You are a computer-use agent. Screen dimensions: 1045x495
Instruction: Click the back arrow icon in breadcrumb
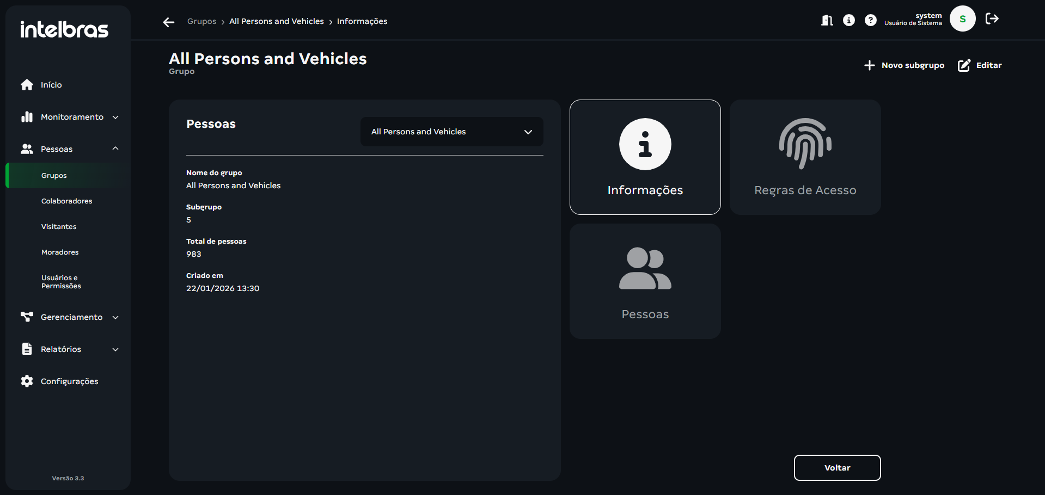pos(169,22)
